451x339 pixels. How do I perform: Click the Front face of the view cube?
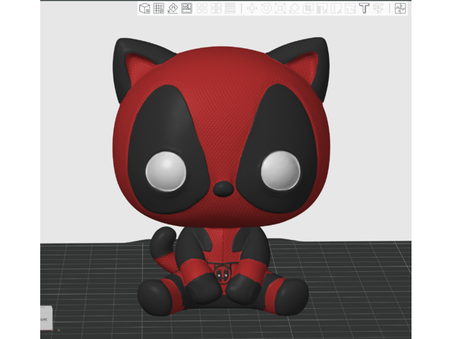click(x=43, y=317)
